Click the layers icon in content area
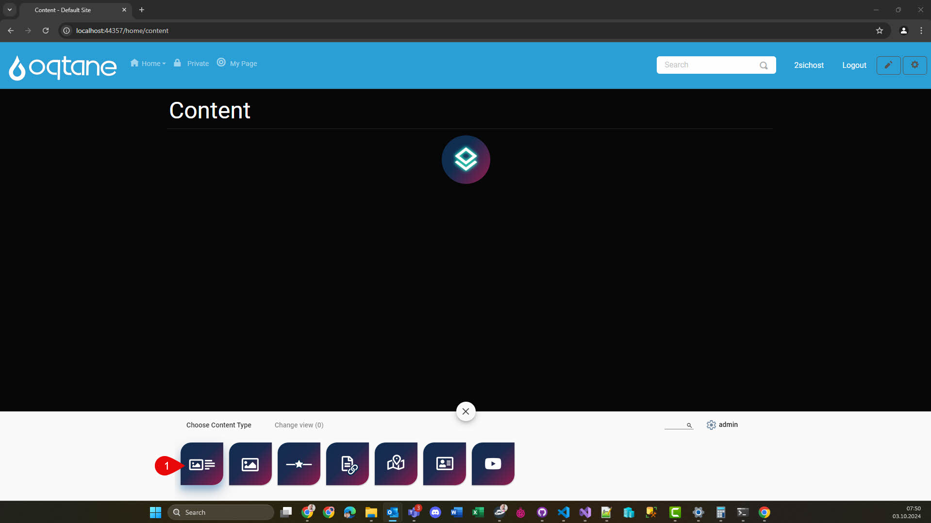This screenshot has width=931, height=523. tap(465, 160)
